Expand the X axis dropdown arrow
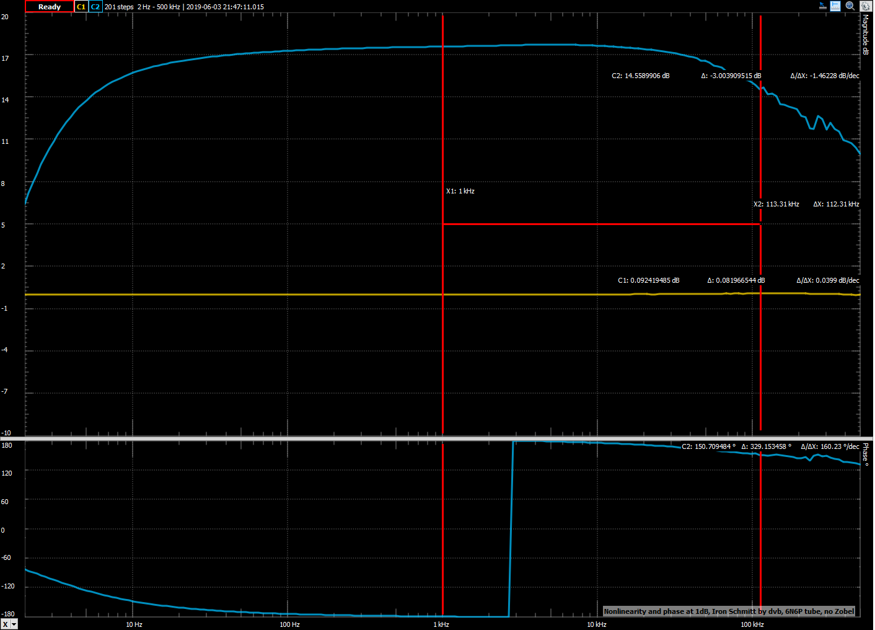Screen dimensions: 875x630 tap(14, 624)
